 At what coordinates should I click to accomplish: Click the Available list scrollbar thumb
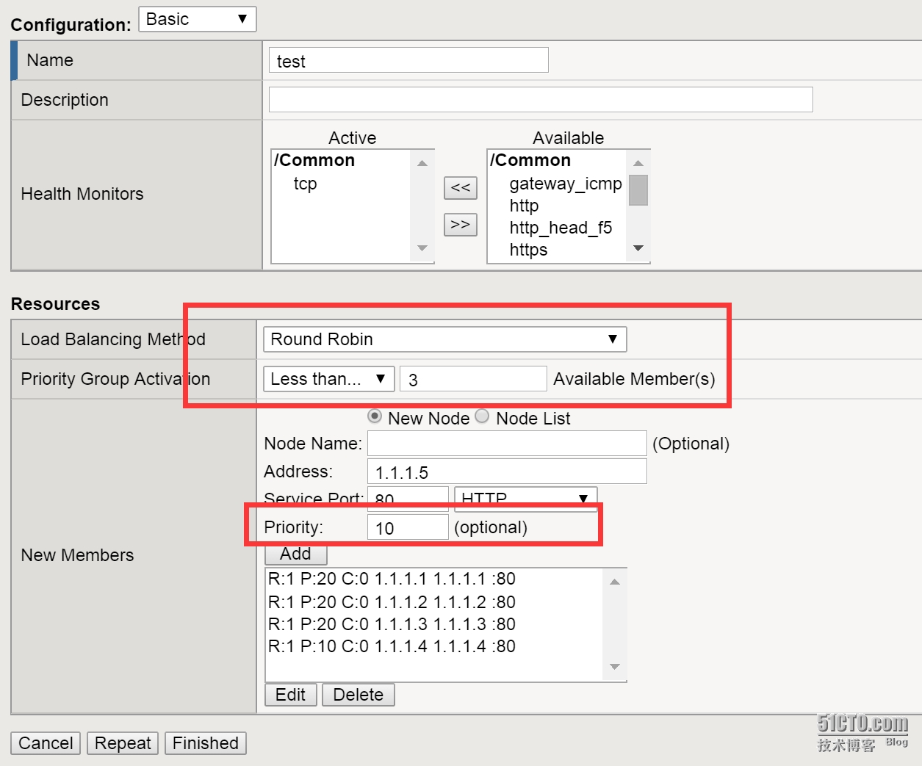point(638,190)
